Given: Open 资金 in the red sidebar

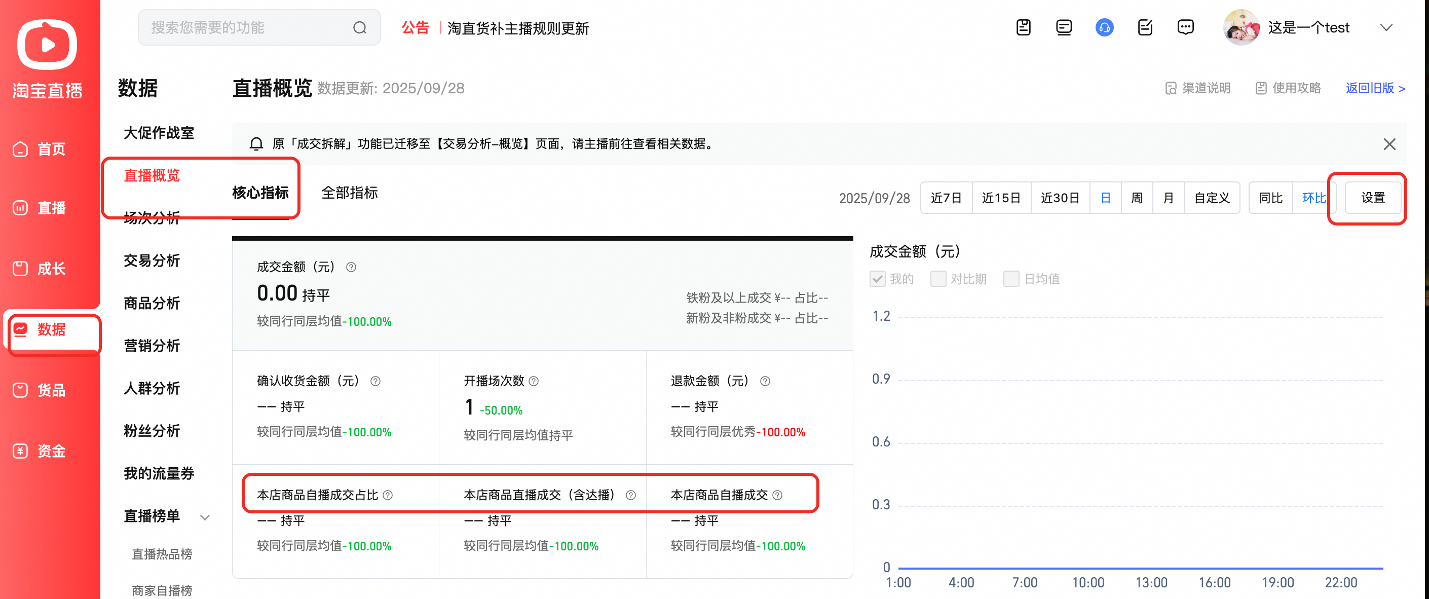Looking at the screenshot, I should (40, 451).
